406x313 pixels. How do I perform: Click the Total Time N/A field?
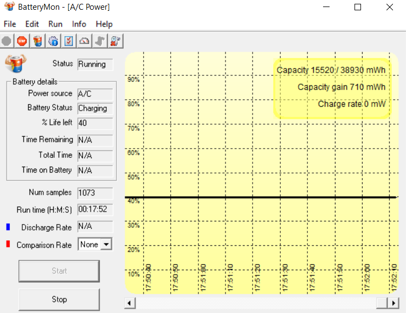coord(95,156)
